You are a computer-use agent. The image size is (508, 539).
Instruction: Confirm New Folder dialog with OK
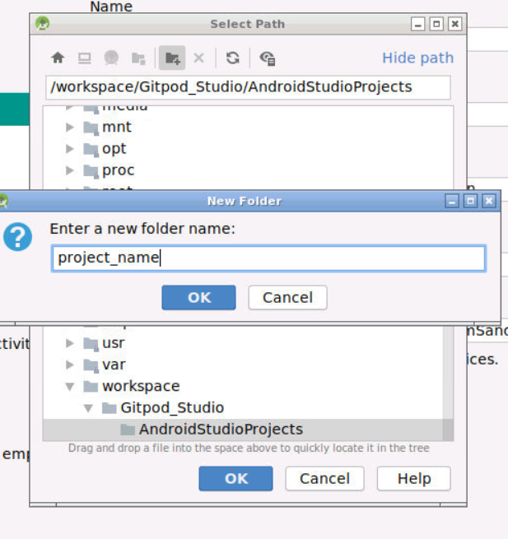click(x=198, y=297)
